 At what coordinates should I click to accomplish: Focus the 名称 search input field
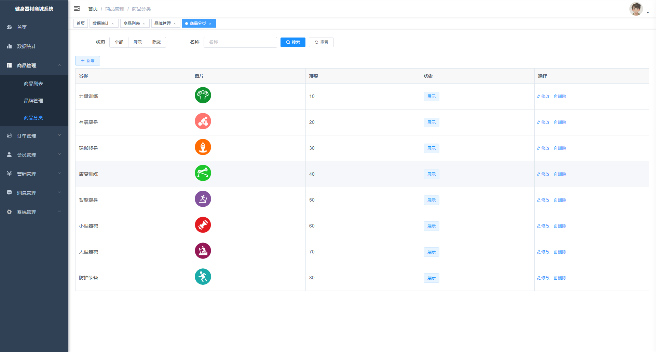click(x=240, y=42)
